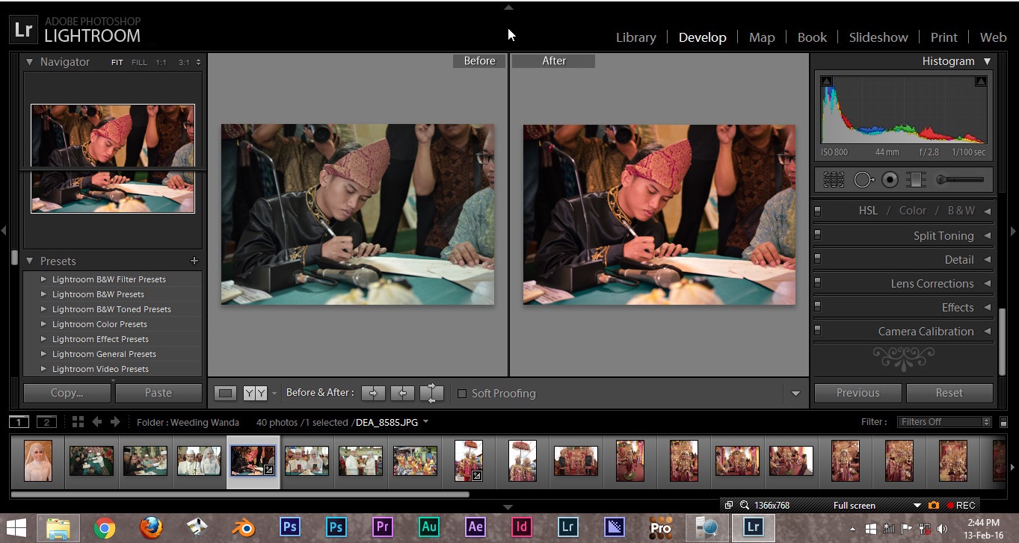Viewport: 1019px width, 543px height.
Task: Copy Before settings to After
Action: coord(372,393)
